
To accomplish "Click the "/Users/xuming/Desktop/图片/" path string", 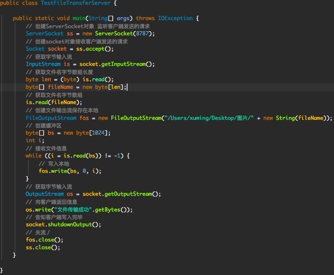I will click(209, 118).
